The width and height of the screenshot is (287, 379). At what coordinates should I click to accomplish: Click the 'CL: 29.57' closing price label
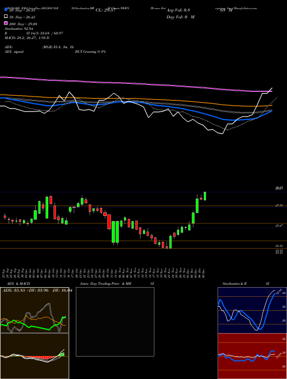pos(106,10)
